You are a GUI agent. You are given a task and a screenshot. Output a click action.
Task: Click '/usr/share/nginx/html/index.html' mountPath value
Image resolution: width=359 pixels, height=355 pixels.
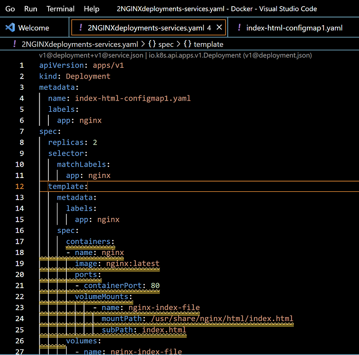tap(222, 319)
